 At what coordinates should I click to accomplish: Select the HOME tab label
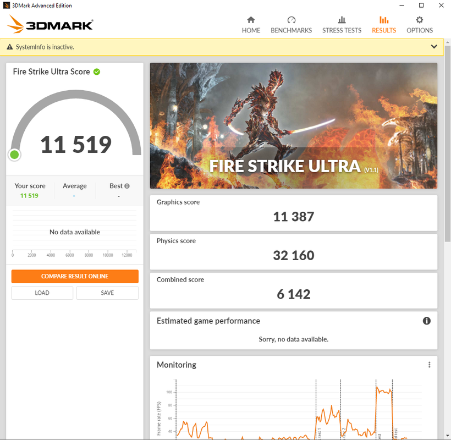(251, 30)
